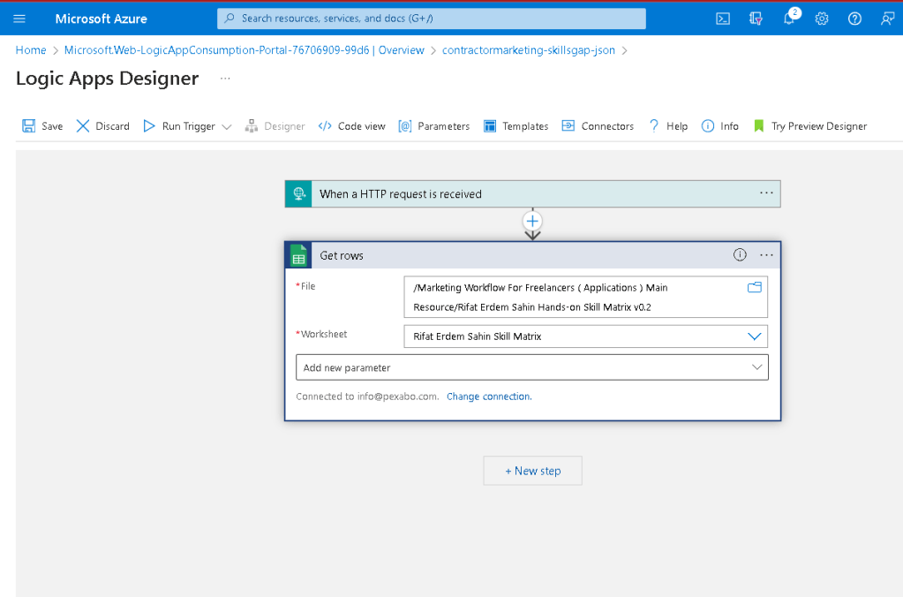903x597 pixels.
Task: Collapse the Get rows action header
Action: tap(532, 255)
